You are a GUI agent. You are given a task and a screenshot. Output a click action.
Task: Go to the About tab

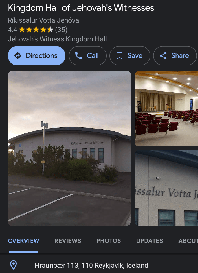pyautogui.click(x=188, y=241)
